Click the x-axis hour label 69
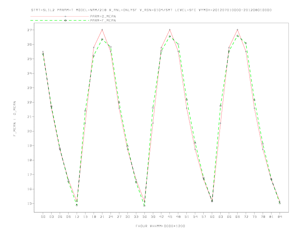The height and width of the screenshot is (236, 305). click(x=238, y=217)
